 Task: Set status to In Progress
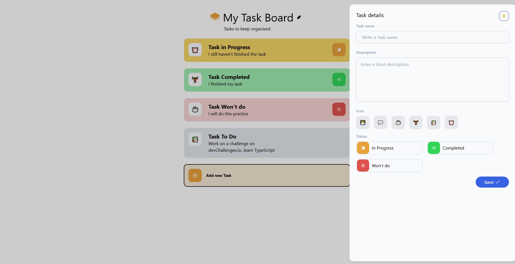click(x=389, y=148)
